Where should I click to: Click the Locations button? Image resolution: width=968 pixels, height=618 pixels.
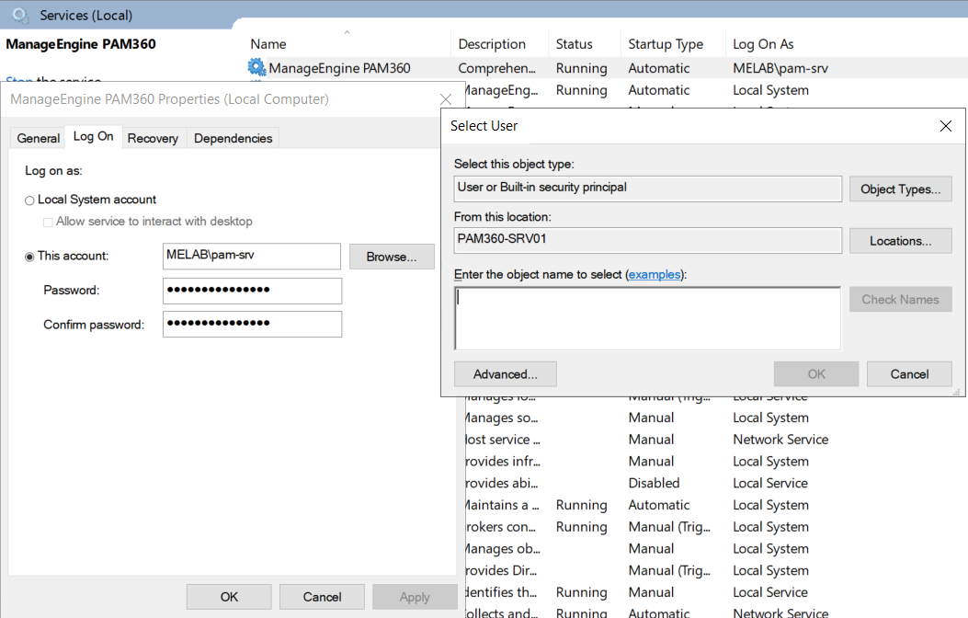900,241
